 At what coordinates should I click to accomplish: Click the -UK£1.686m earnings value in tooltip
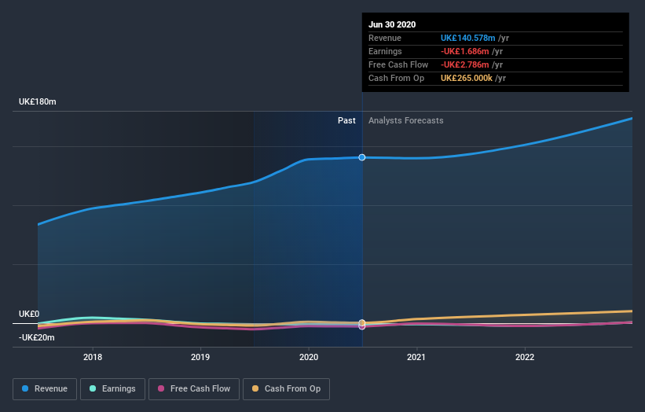tap(465, 51)
